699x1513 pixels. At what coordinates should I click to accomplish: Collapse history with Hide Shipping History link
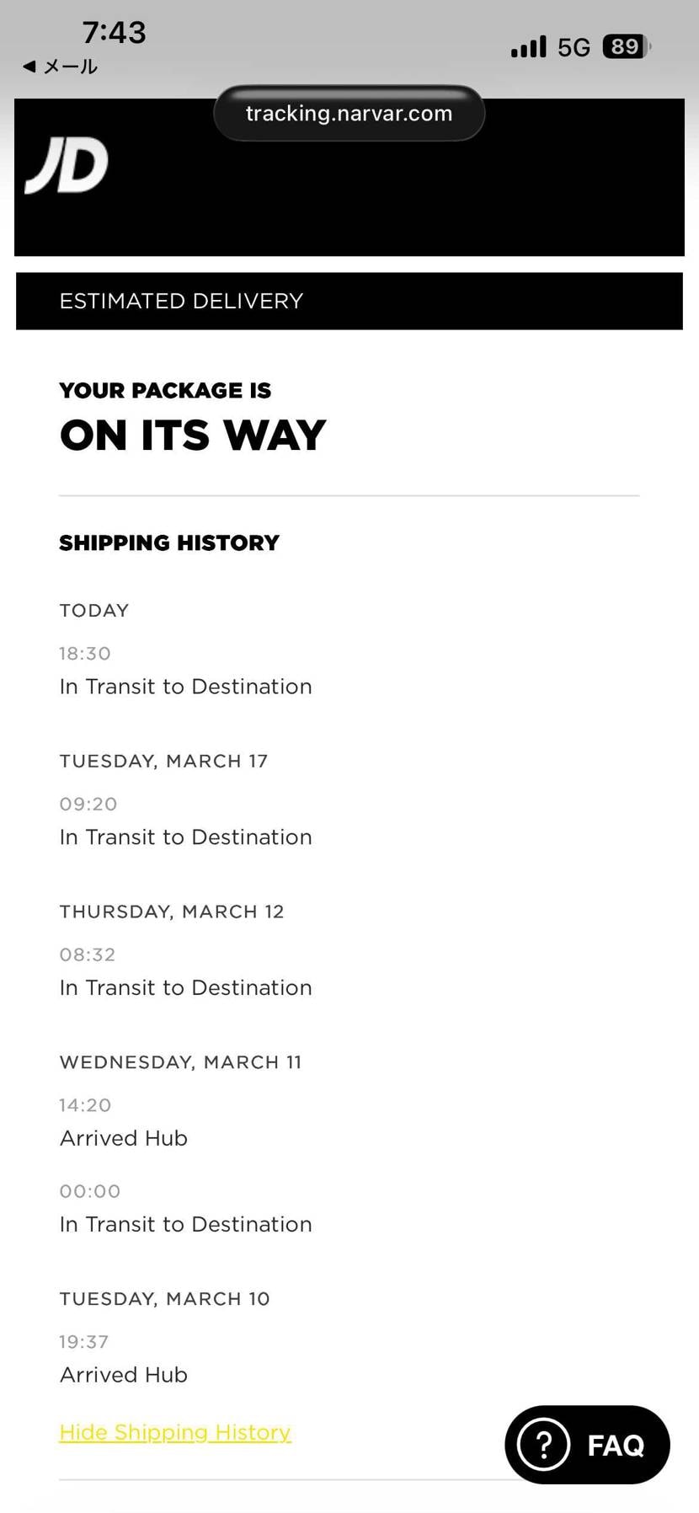point(175,1431)
